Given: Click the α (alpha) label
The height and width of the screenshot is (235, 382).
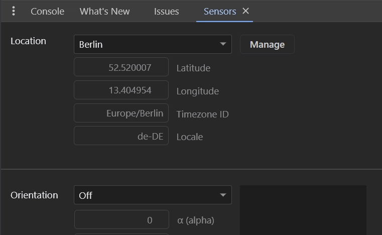Looking at the screenshot, I should tap(196, 220).
